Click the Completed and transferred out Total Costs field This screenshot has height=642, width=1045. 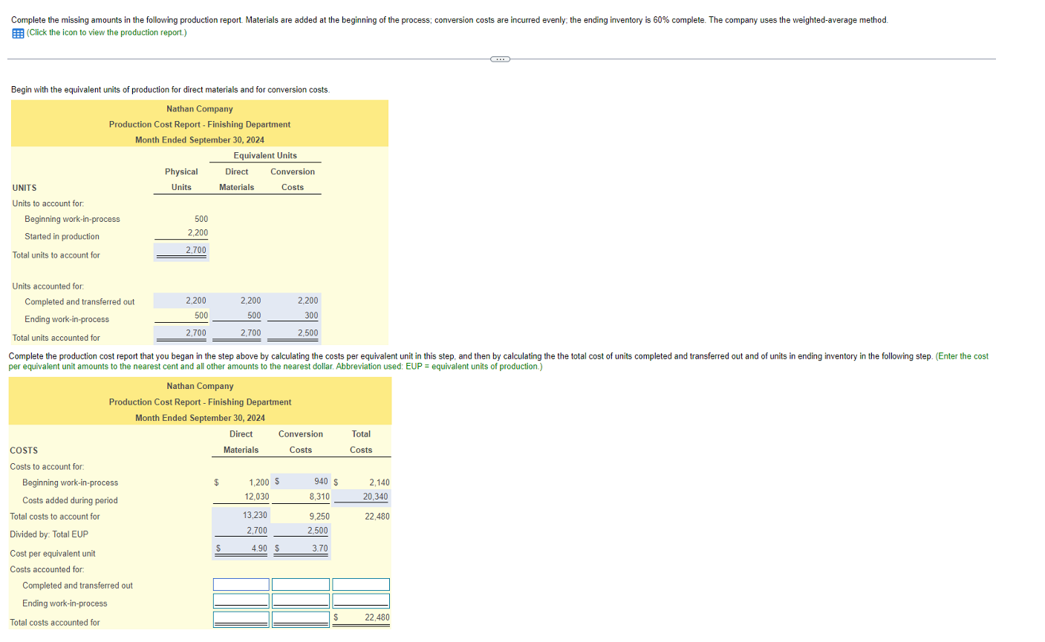pos(361,584)
